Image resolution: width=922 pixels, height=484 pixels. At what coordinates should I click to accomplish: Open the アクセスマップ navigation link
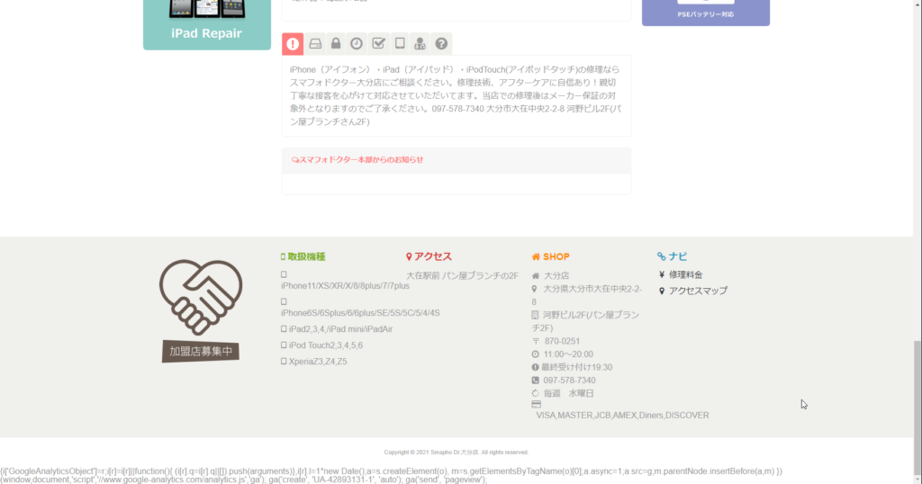pyautogui.click(x=698, y=291)
